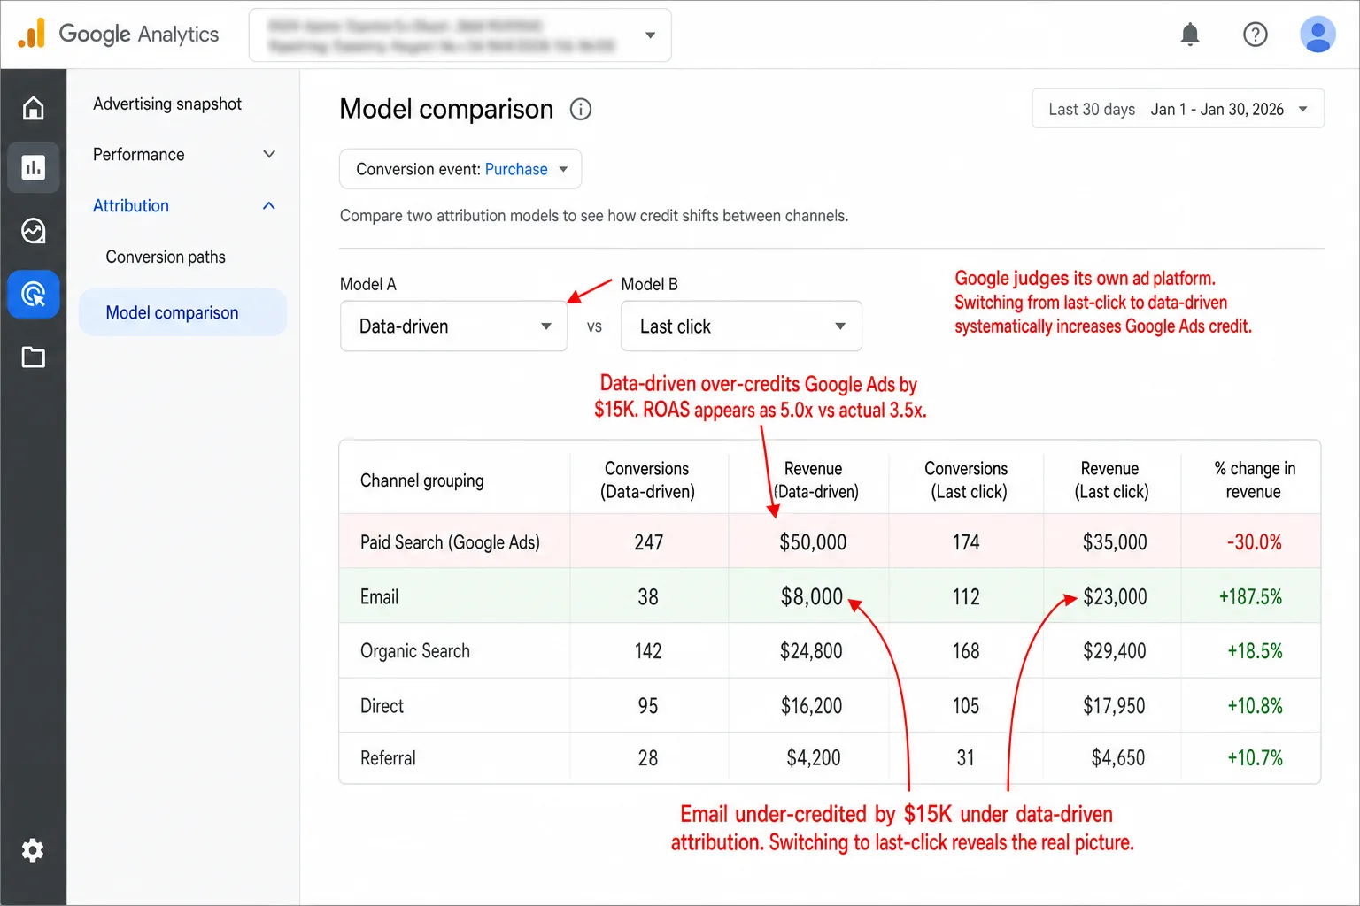Open the date range picker
Image resolution: width=1360 pixels, height=906 pixels.
click(1178, 109)
